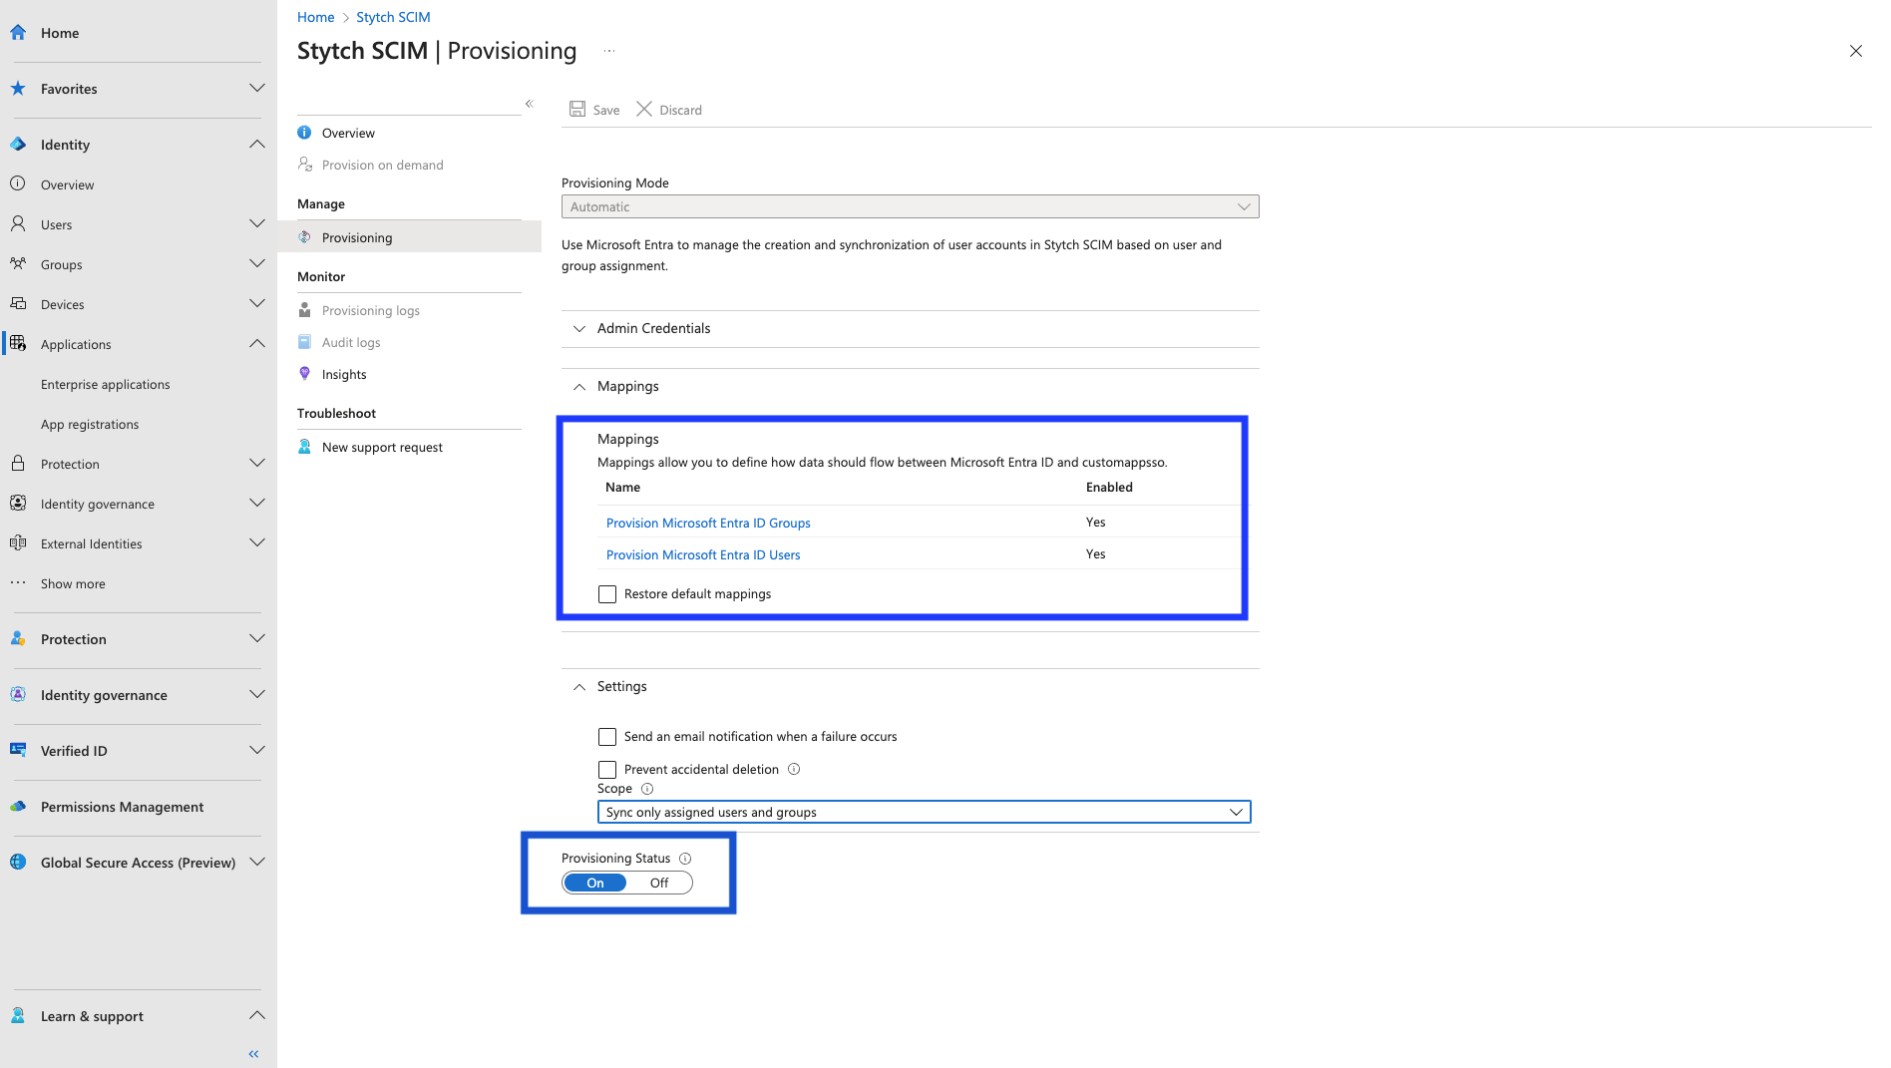Click the Provision on demand icon
Screen dimensions: 1891x1068
tap(305, 165)
